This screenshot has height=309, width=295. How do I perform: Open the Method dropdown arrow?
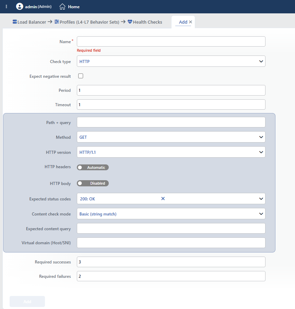[261, 137]
